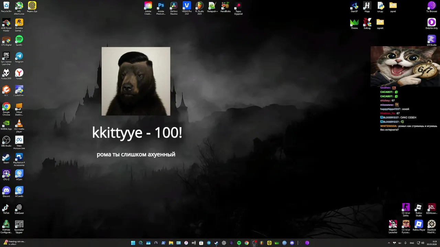The height and width of the screenshot is (247, 440).
Task: Select the Epomaker Upgear desktop icon
Action: click(x=19, y=227)
